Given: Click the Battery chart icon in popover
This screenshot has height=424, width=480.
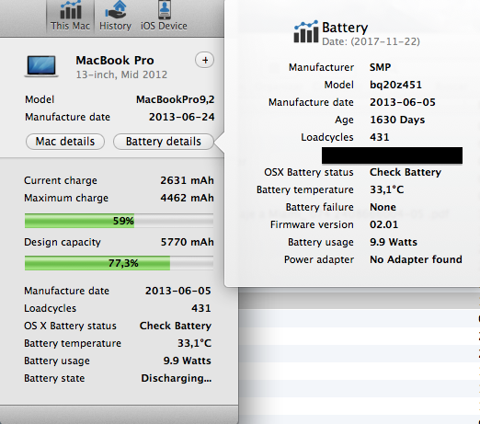Looking at the screenshot, I should [x=306, y=32].
